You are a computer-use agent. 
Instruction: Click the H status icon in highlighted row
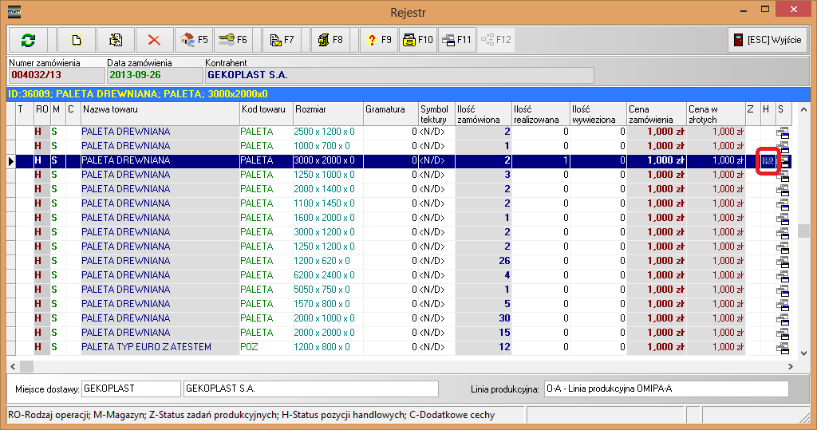point(768,160)
